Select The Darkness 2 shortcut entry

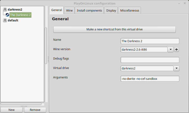pyautogui.click(x=20, y=15)
